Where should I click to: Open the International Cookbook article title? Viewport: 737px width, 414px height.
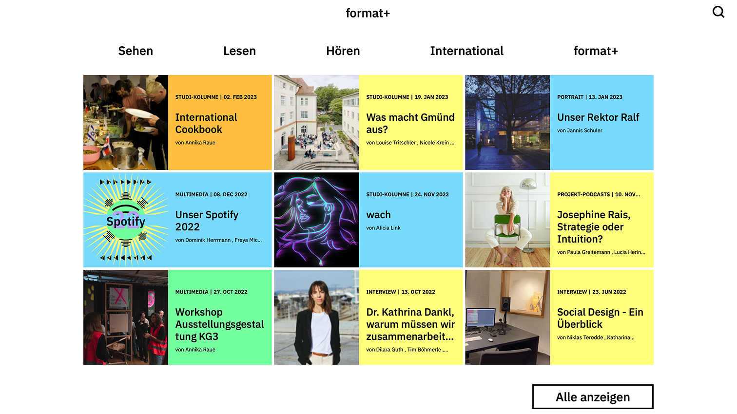click(x=206, y=123)
